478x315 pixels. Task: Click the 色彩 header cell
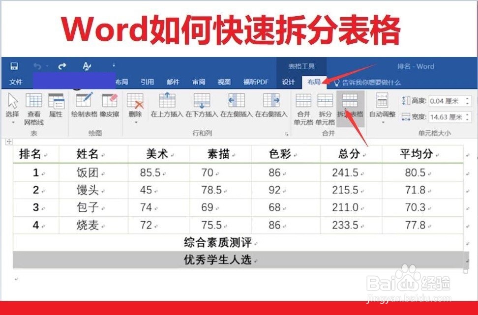point(286,154)
